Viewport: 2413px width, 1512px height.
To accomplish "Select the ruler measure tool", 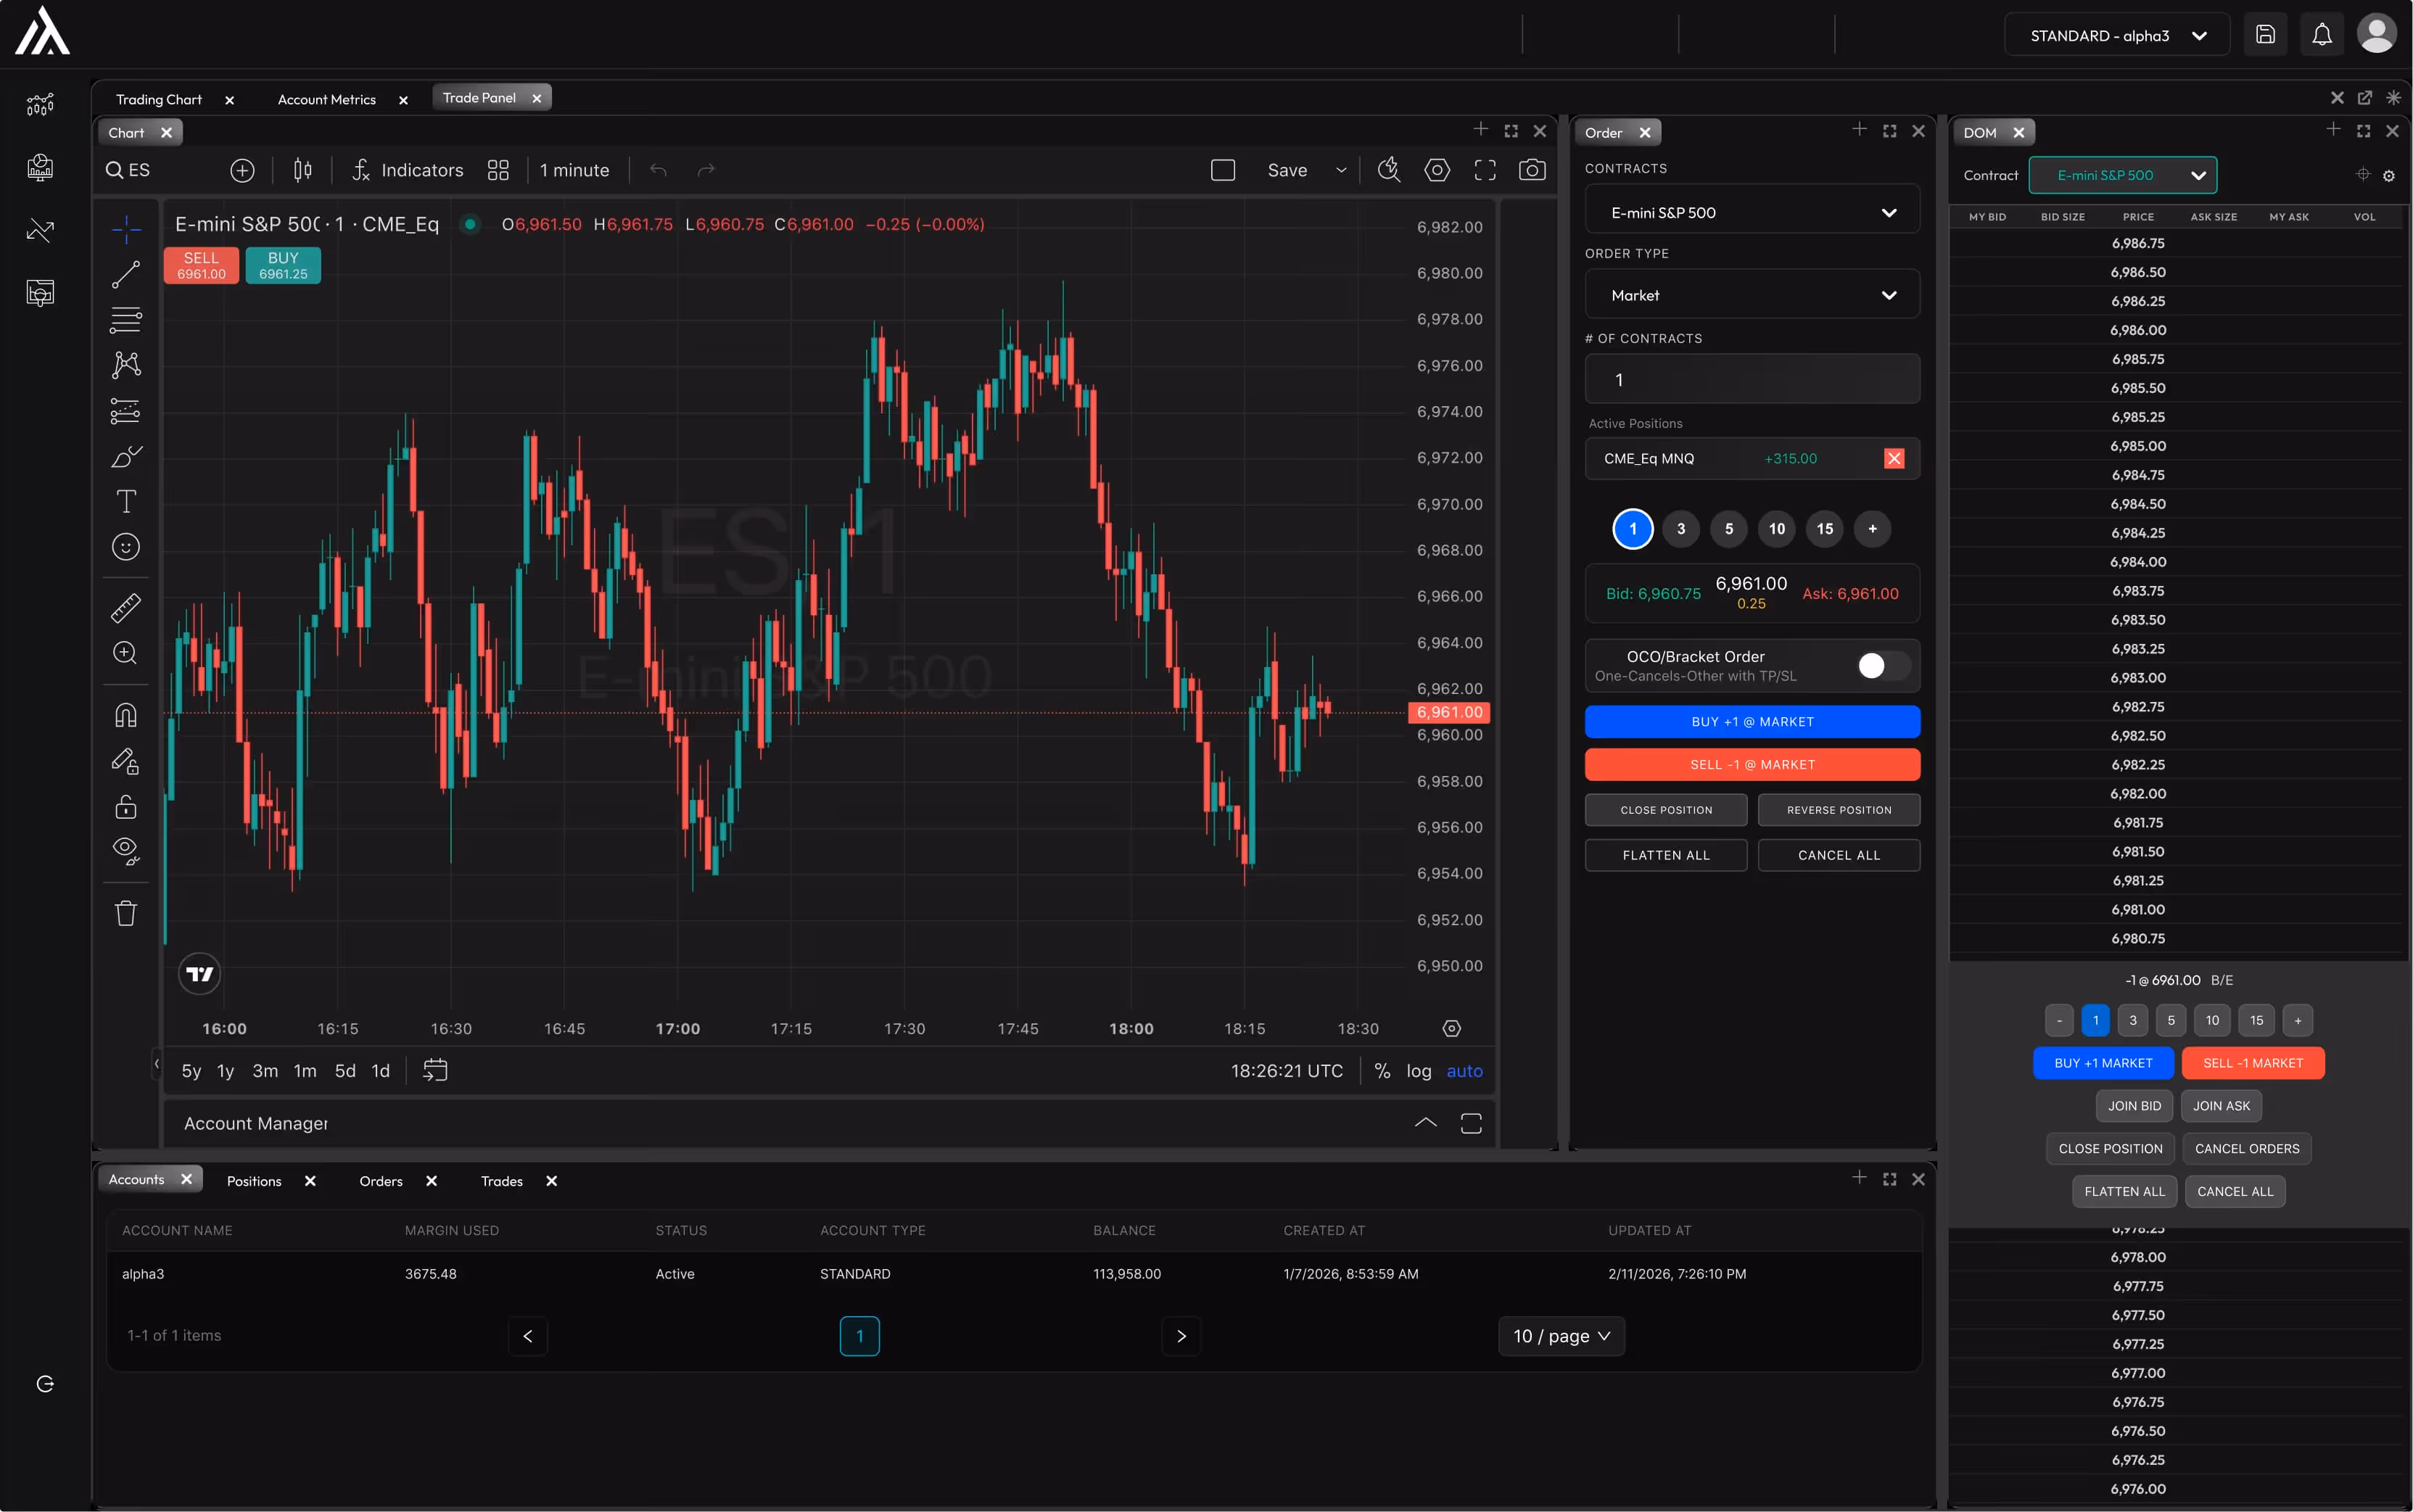I will 126,608.
